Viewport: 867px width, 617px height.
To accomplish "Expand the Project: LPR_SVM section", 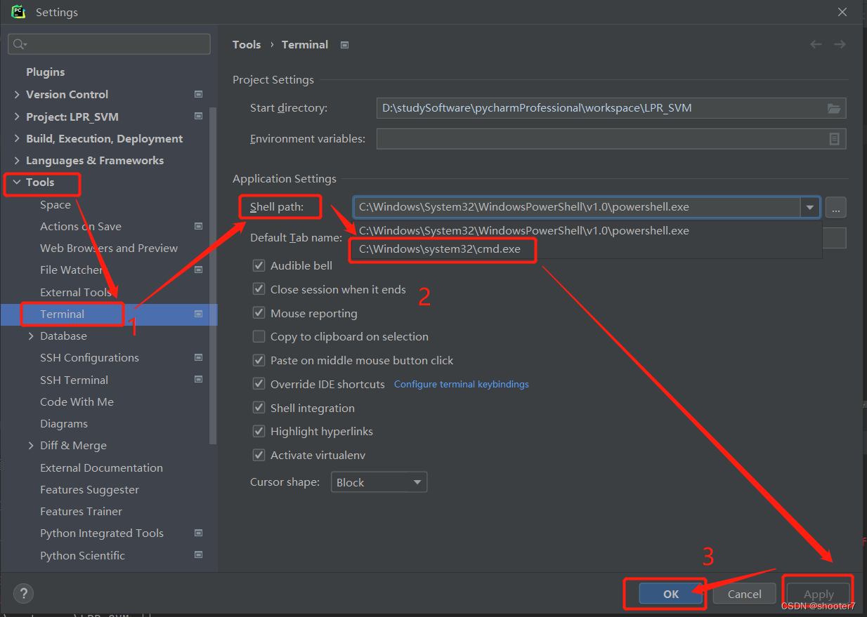I will [17, 117].
